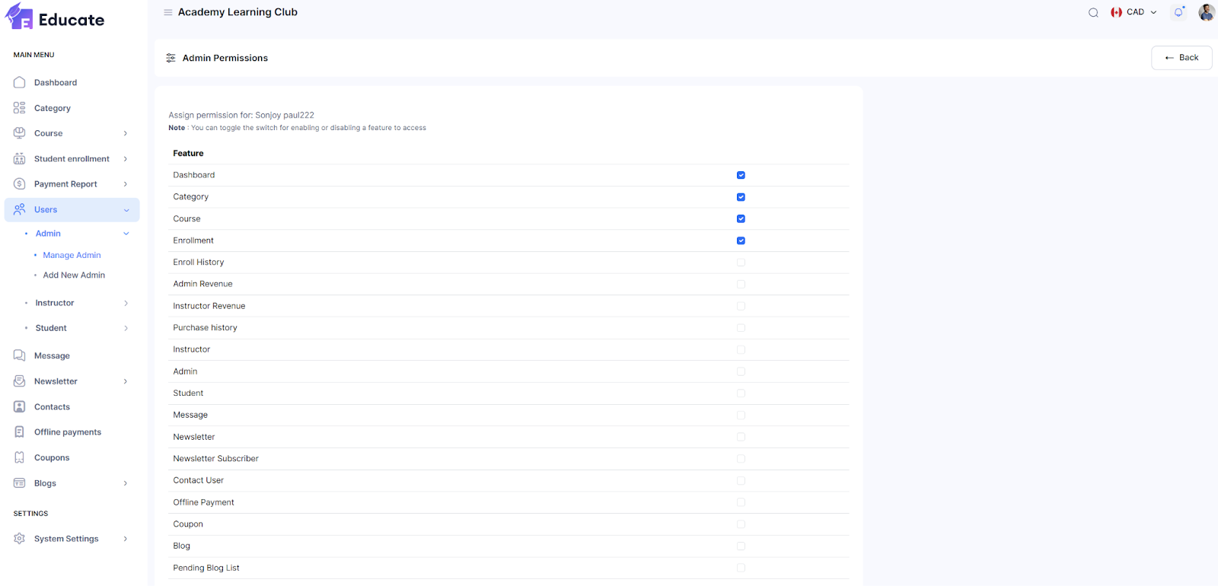Open the CAD currency dropdown
1218x586 pixels.
point(1134,12)
